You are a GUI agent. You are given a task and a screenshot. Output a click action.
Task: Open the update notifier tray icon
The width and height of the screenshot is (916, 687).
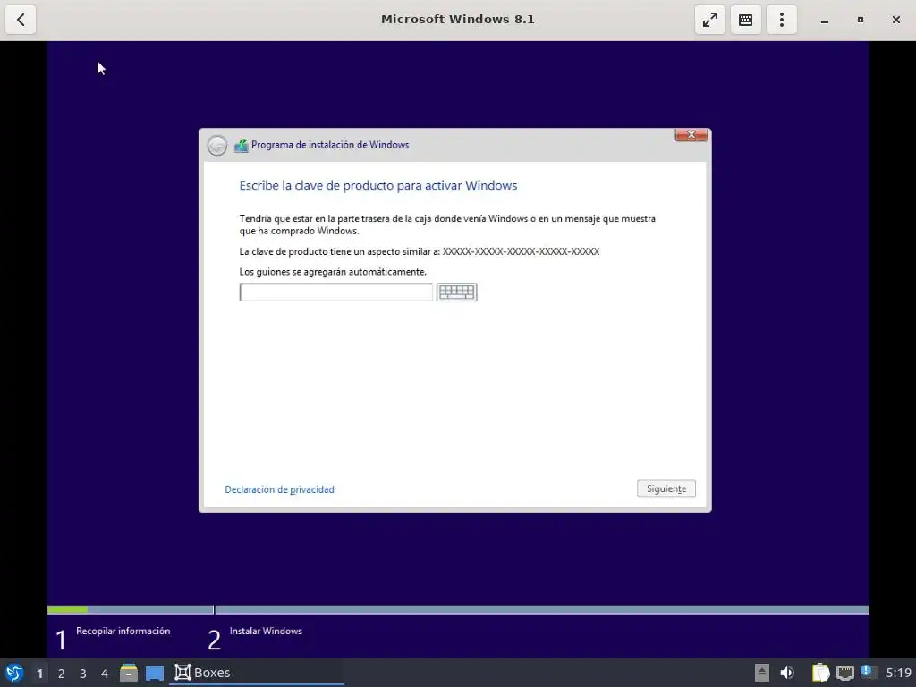tap(868, 673)
